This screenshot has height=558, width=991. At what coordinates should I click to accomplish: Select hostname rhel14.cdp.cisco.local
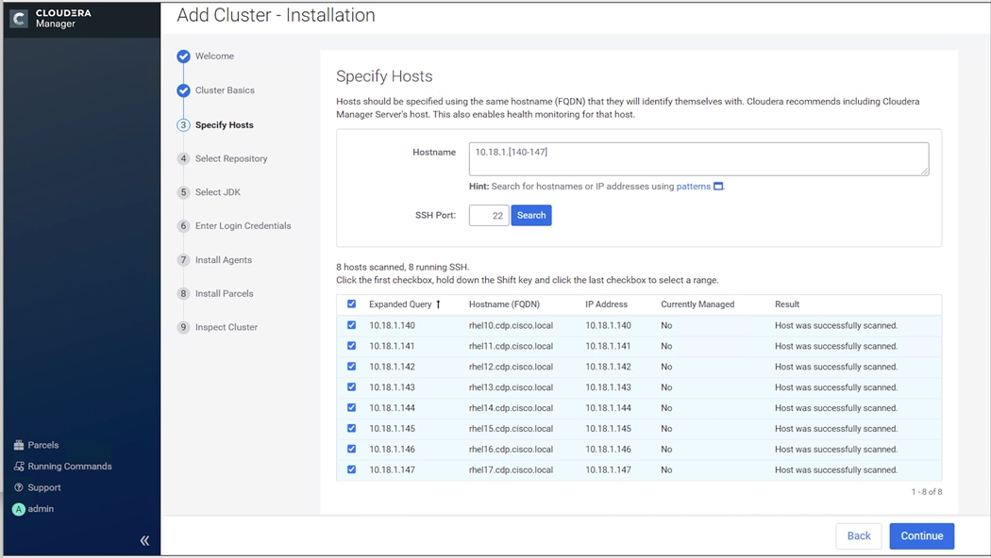511,408
